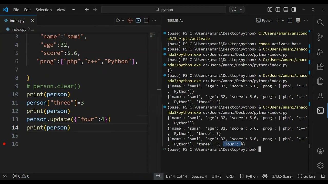328x184 pixels.
Task: Open the new terminal launch-profile dropdown
Action: pyautogui.click(x=283, y=20)
